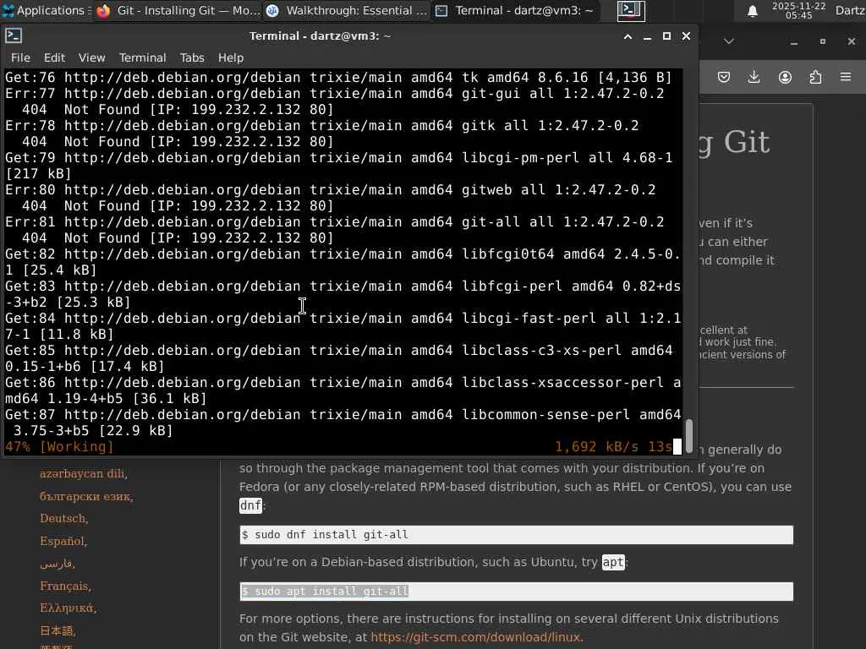Switch to Walkthrough: Essential taskbar item
This screenshot has height=649, width=866.
[346, 10]
